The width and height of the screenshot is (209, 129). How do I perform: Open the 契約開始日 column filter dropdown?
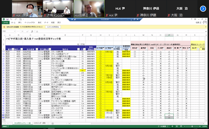[x=95, y=49]
